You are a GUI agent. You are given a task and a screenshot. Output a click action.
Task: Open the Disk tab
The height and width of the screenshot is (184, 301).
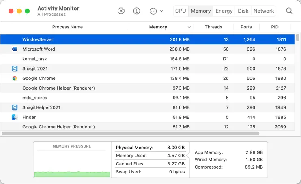pyautogui.click(x=243, y=11)
